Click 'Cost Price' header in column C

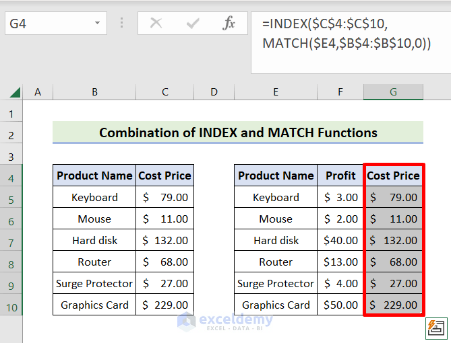(x=164, y=176)
